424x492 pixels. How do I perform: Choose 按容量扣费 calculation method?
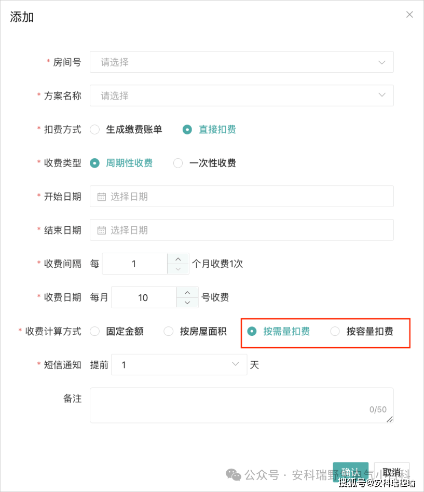pyautogui.click(x=335, y=331)
